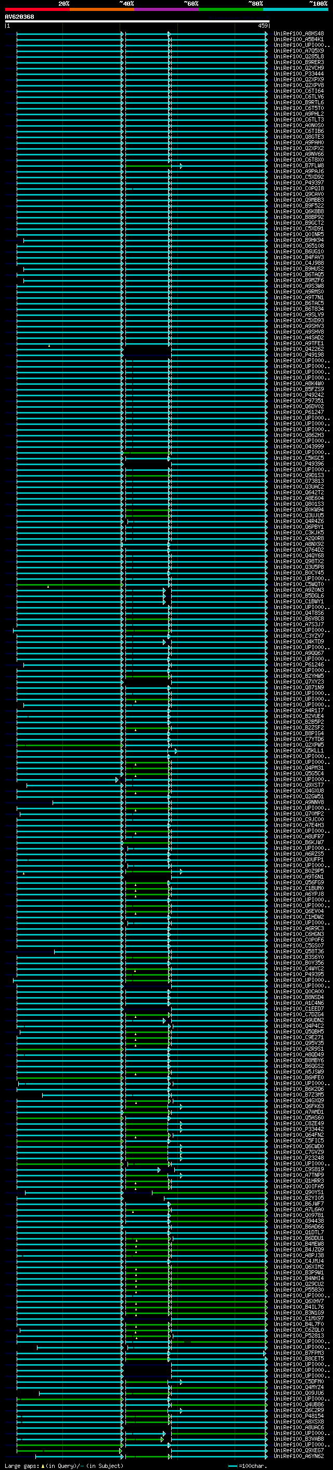The height and width of the screenshot is (1470, 333).
Task: Select hit label UniRef100_Q58T36
Action: (299, 951)
